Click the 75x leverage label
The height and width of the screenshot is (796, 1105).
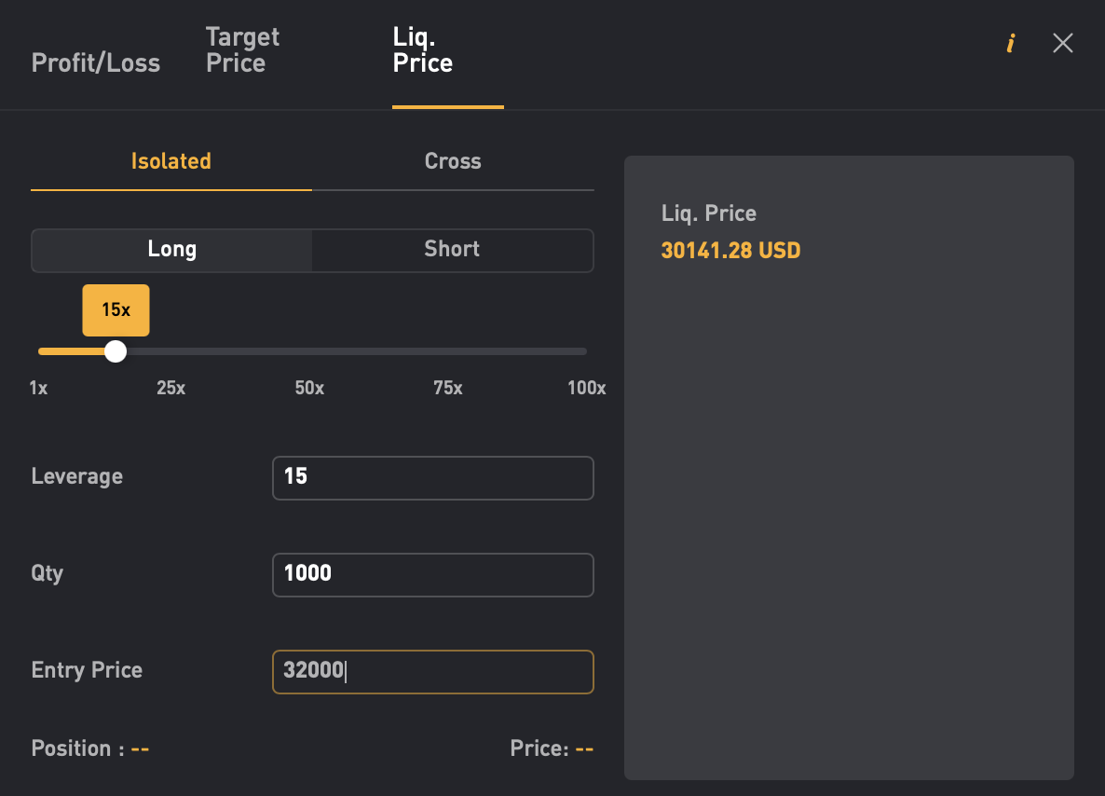pos(447,388)
